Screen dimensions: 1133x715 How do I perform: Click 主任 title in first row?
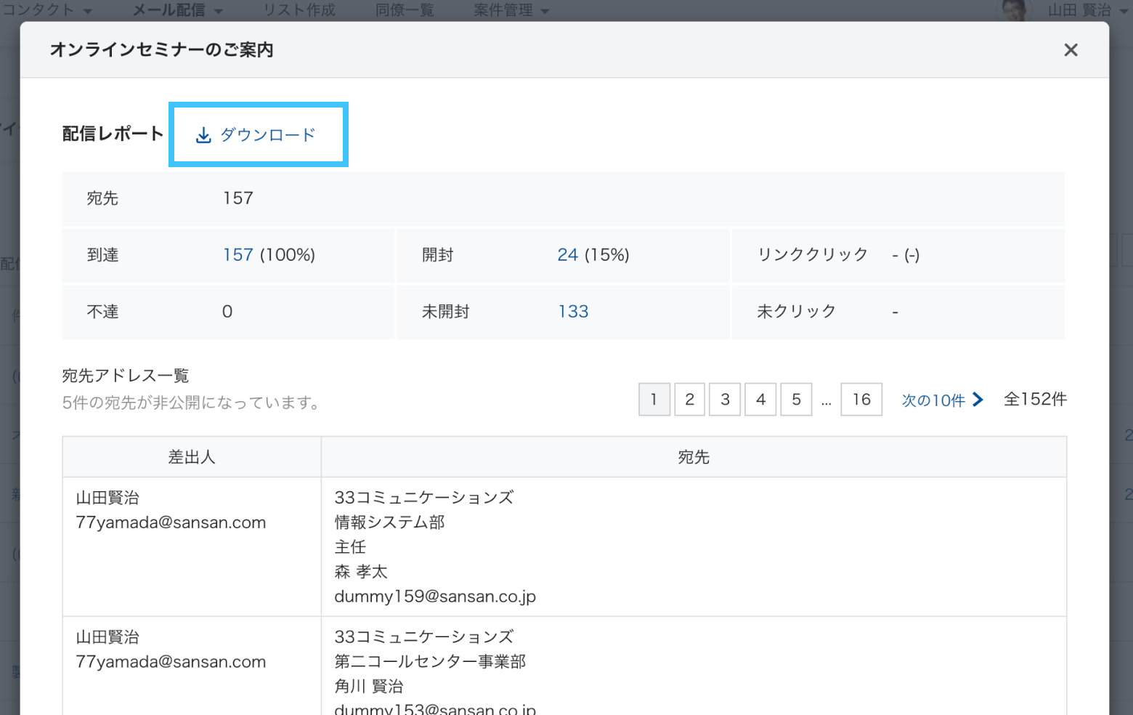[x=350, y=547]
